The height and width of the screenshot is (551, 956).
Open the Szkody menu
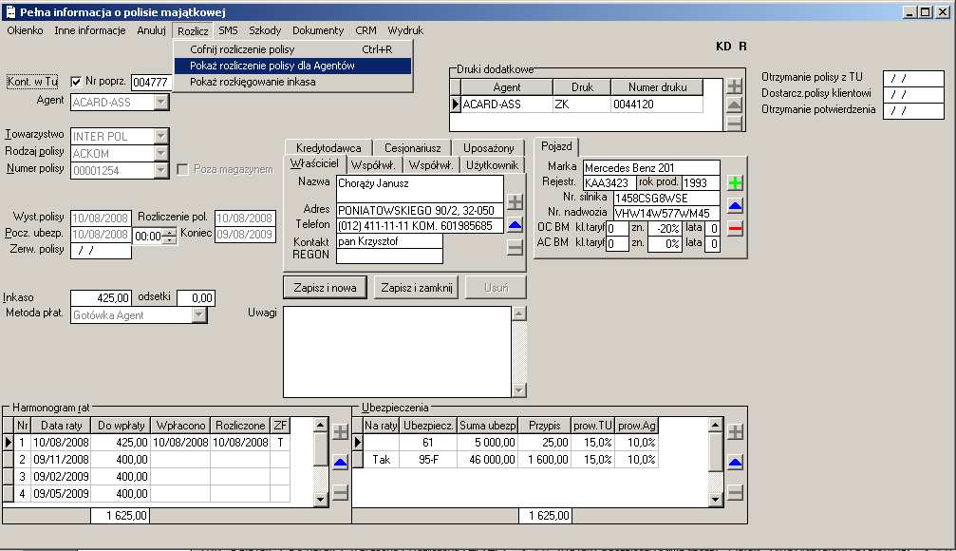click(x=265, y=30)
